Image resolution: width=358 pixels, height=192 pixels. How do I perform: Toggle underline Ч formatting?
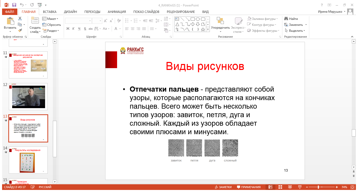click(79, 29)
